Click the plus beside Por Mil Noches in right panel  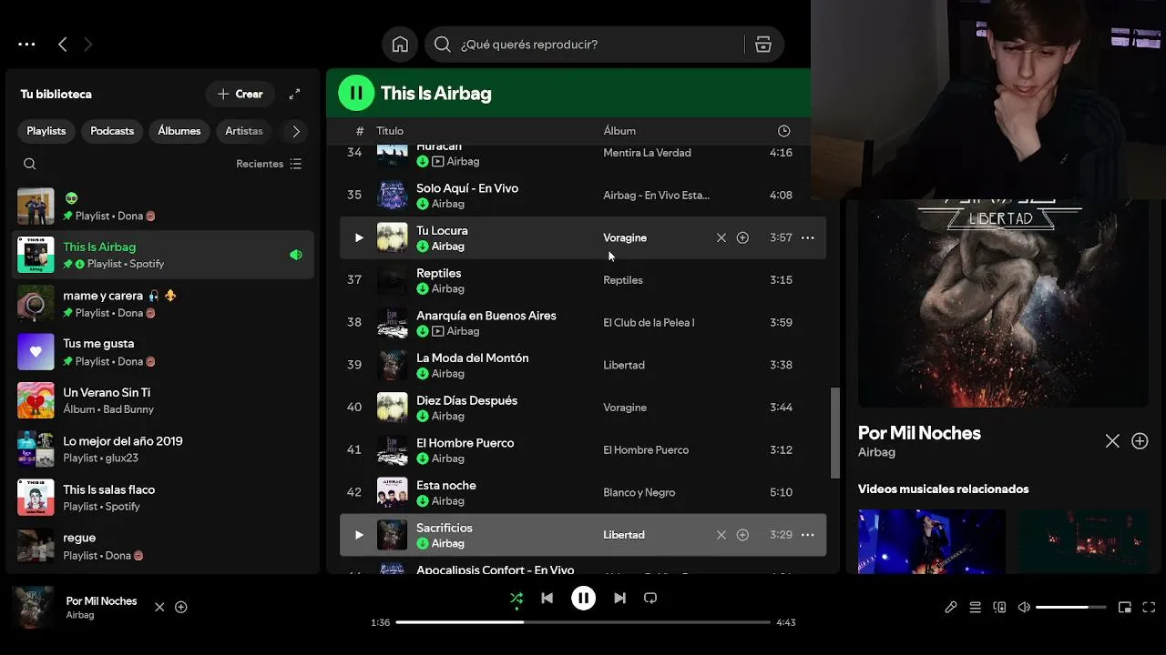click(1140, 441)
